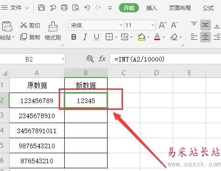Toggle bold formatting
The width and height of the screenshot is (221, 171).
coord(74,37)
